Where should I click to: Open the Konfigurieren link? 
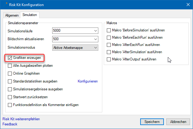[88, 81]
